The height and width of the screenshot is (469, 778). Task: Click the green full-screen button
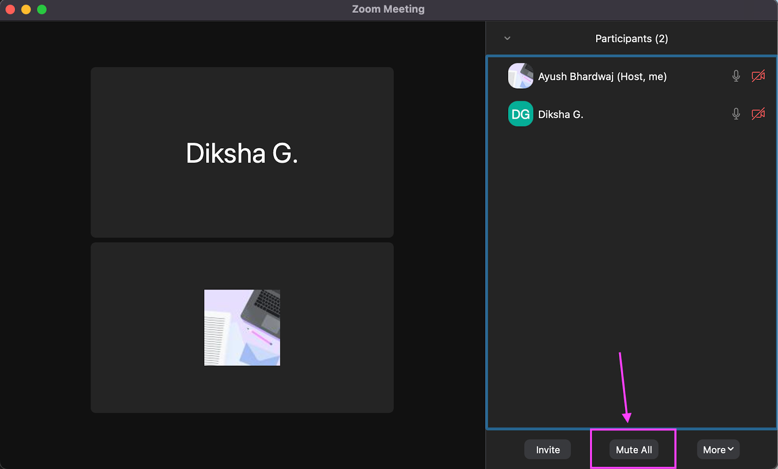click(42, 9)
